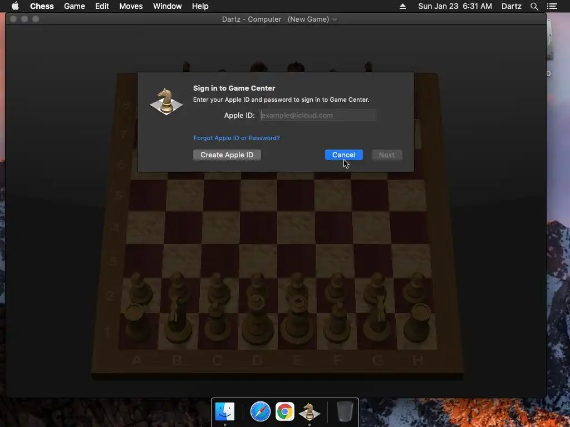570x427 pixels.
Task: Click the date and time in menu bar
Action: coord(455,6)
